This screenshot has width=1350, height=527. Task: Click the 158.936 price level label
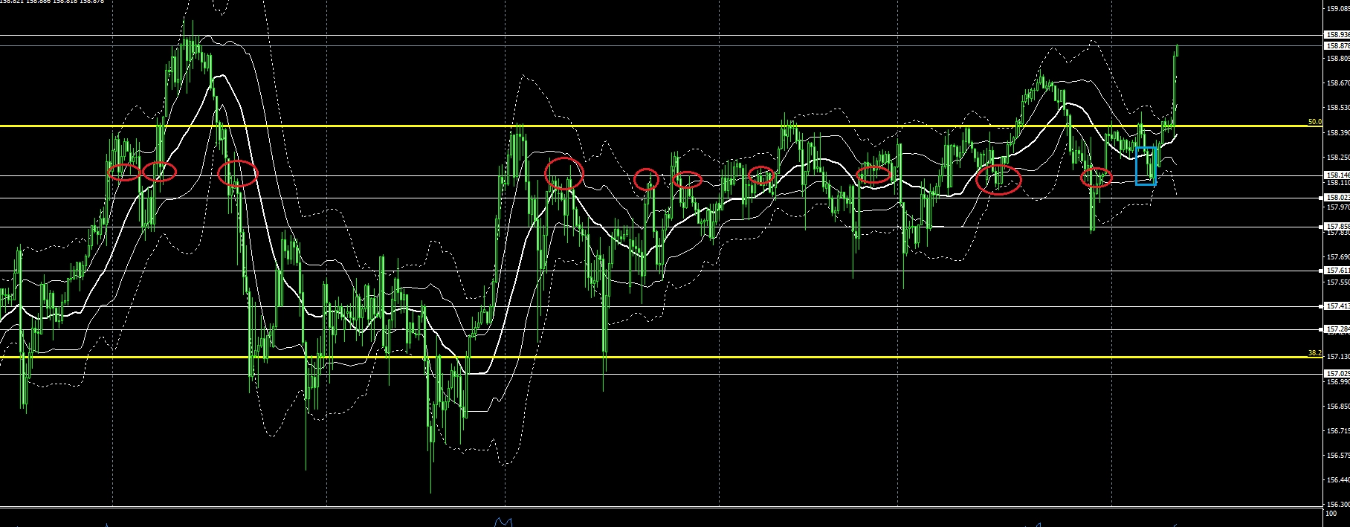point(1337,35)
